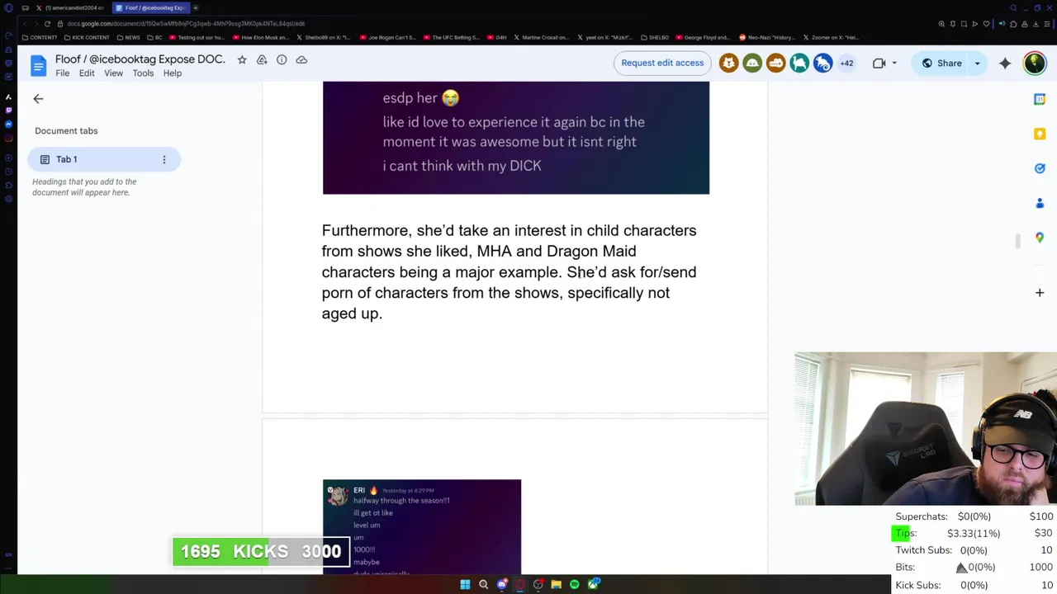The height and width of the screenshot is (594, 1057).
Task: Click the Tips goal row in overlay
Action: pyautogui.click(x=974, y=534)
